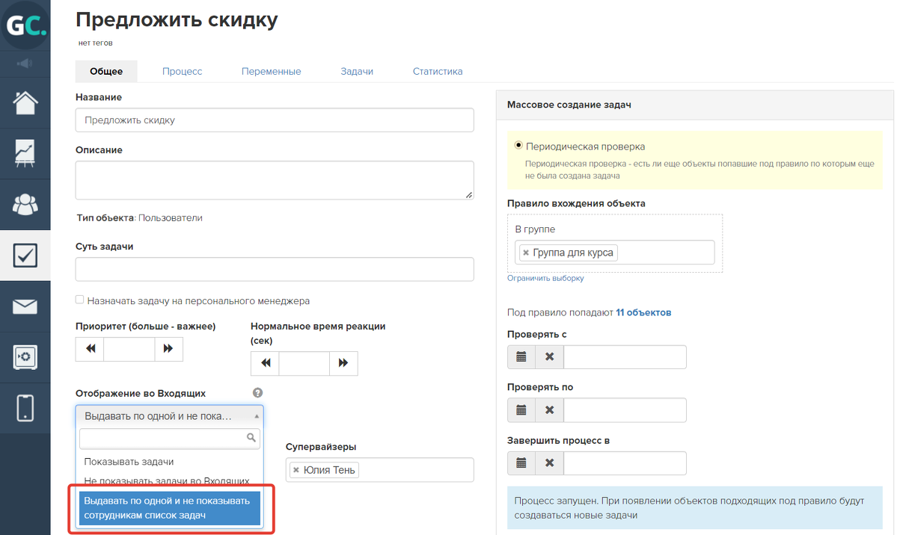The width and height of the screenshot is (897, 535).
Task: Click Ограничить выборку link
Action: (545, 278)
